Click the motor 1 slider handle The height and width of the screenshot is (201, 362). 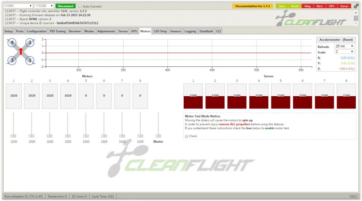[14, 136]
